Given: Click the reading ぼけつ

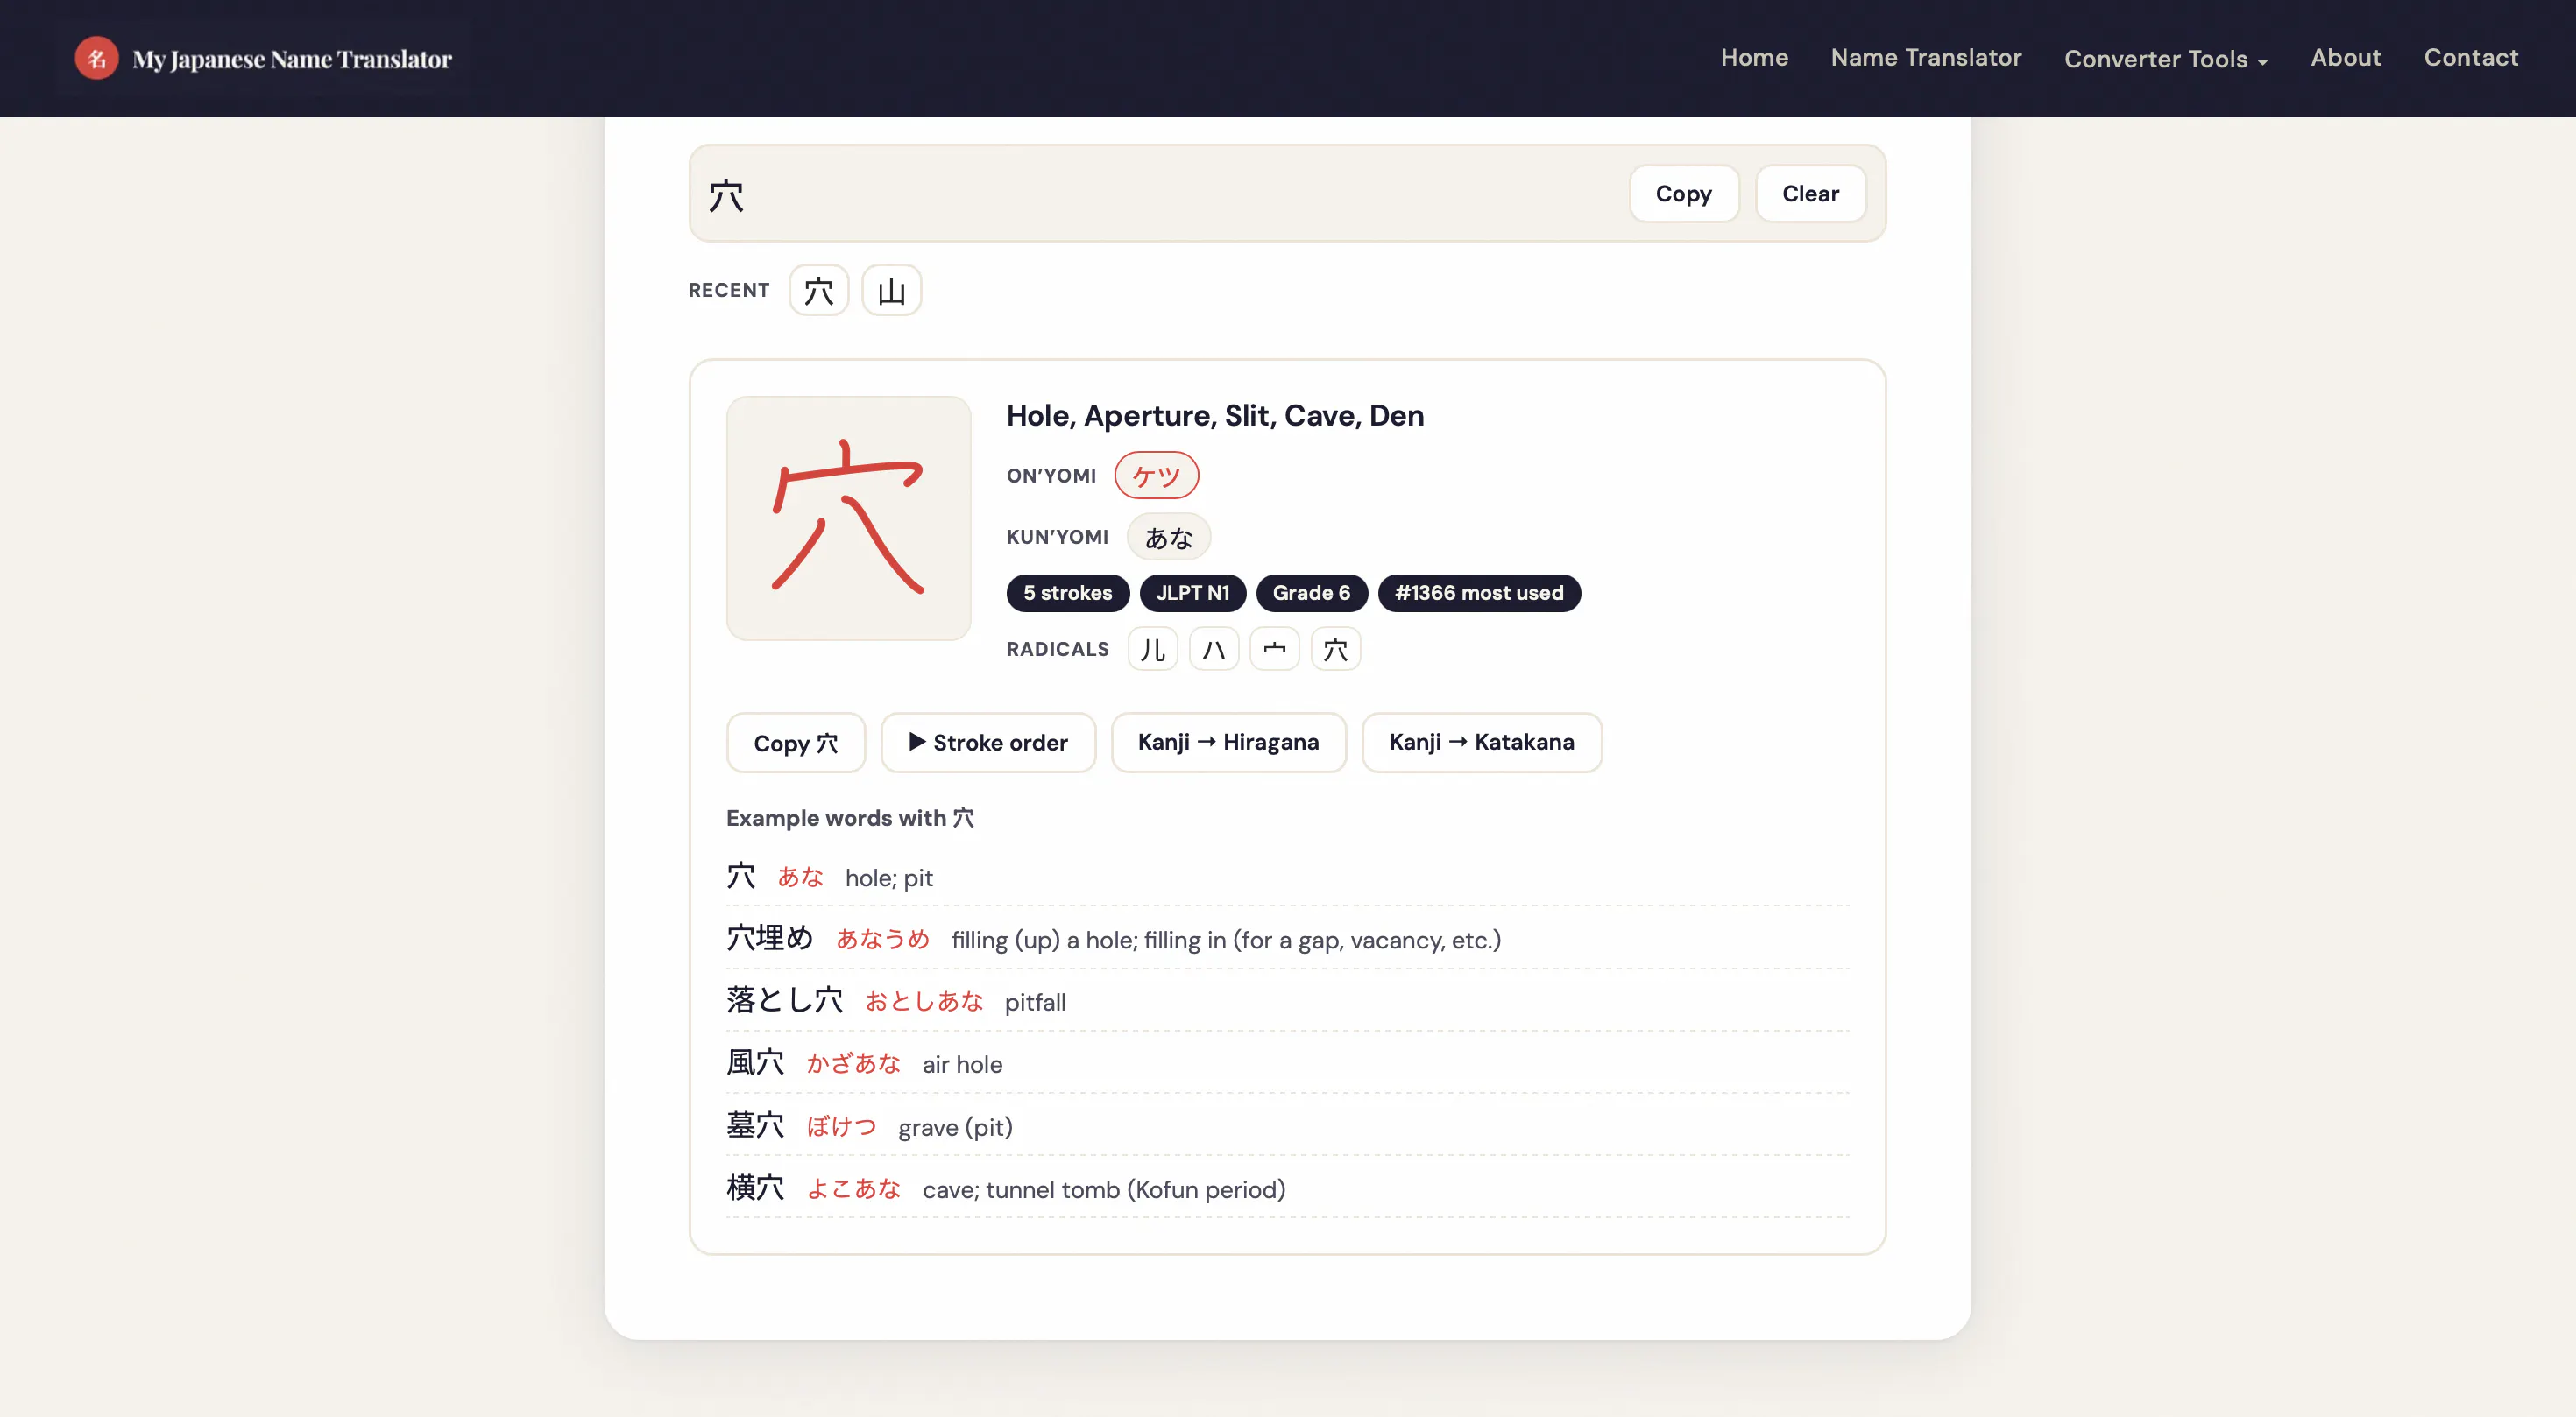Looking at the screenshot, I should (842, 1127).
